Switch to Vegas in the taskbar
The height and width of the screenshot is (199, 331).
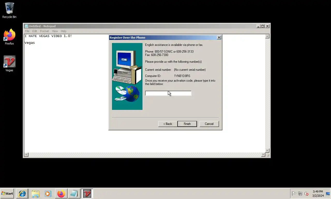pos(87,194)
